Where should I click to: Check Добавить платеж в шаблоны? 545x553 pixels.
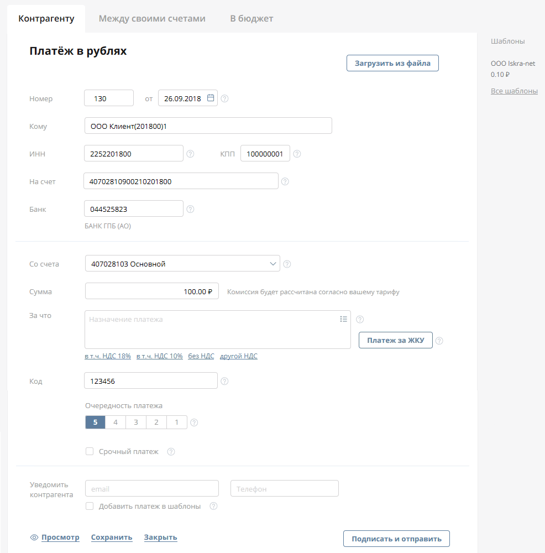coord(90,506)
